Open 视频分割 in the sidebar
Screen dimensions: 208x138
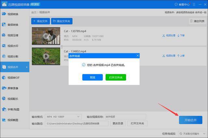tap(15, 56)
